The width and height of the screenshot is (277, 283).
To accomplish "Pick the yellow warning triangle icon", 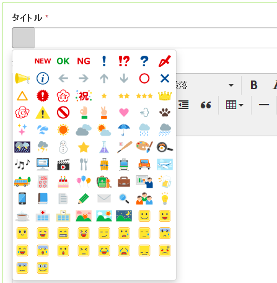I will pos(43,113).
